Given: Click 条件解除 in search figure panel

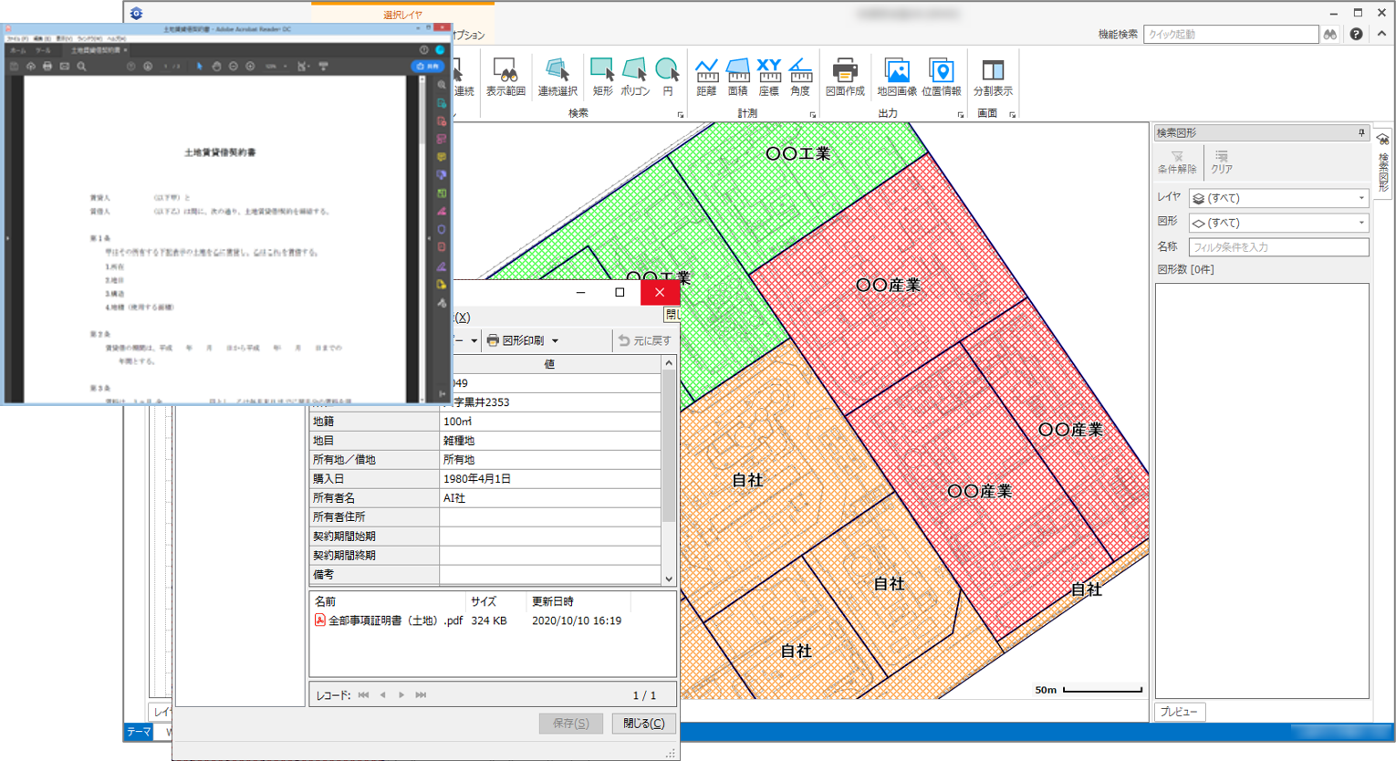Looking at the screenshot, I should [1177, 162].
